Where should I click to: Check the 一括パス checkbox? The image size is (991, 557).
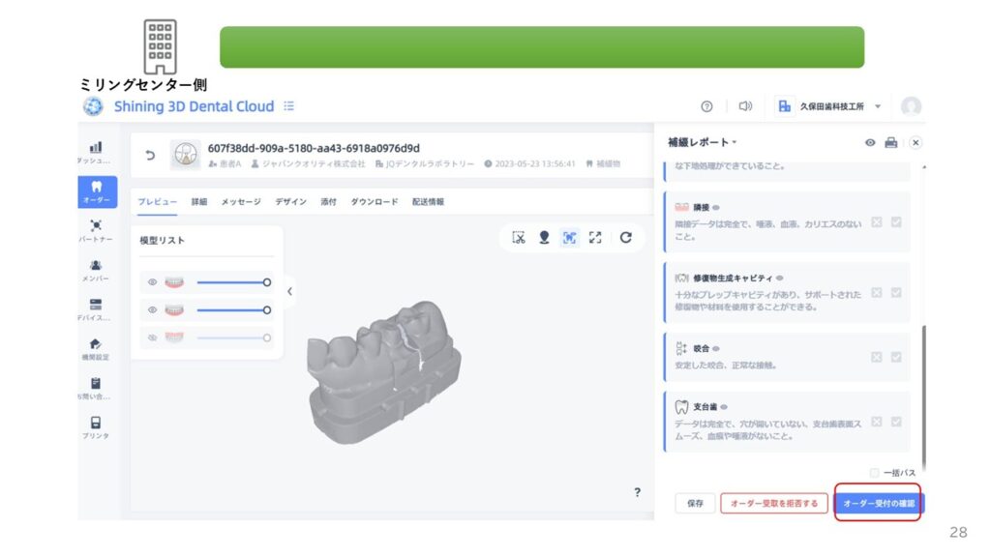click(875, 473)
